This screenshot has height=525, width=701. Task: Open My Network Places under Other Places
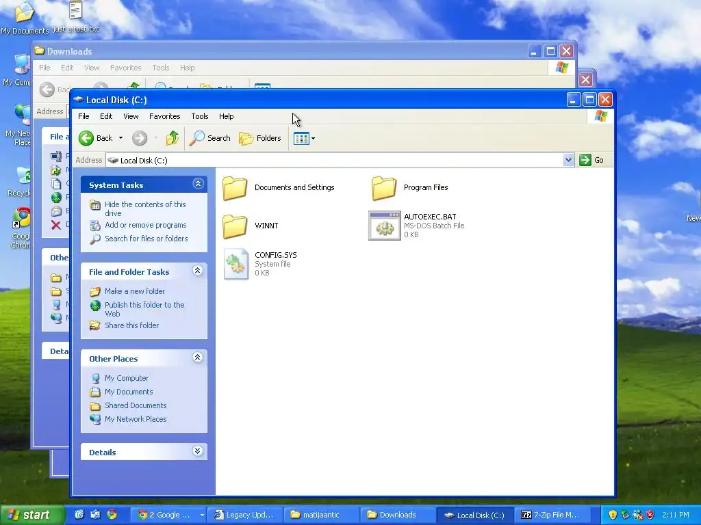(x=136, y=419)
